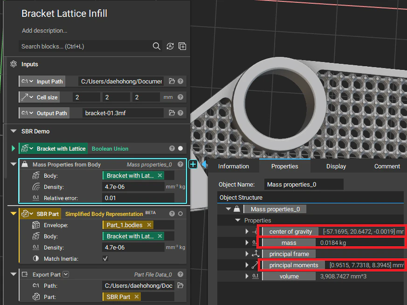Browse folder for Output Path
The image size is (407, 305).
172,113
